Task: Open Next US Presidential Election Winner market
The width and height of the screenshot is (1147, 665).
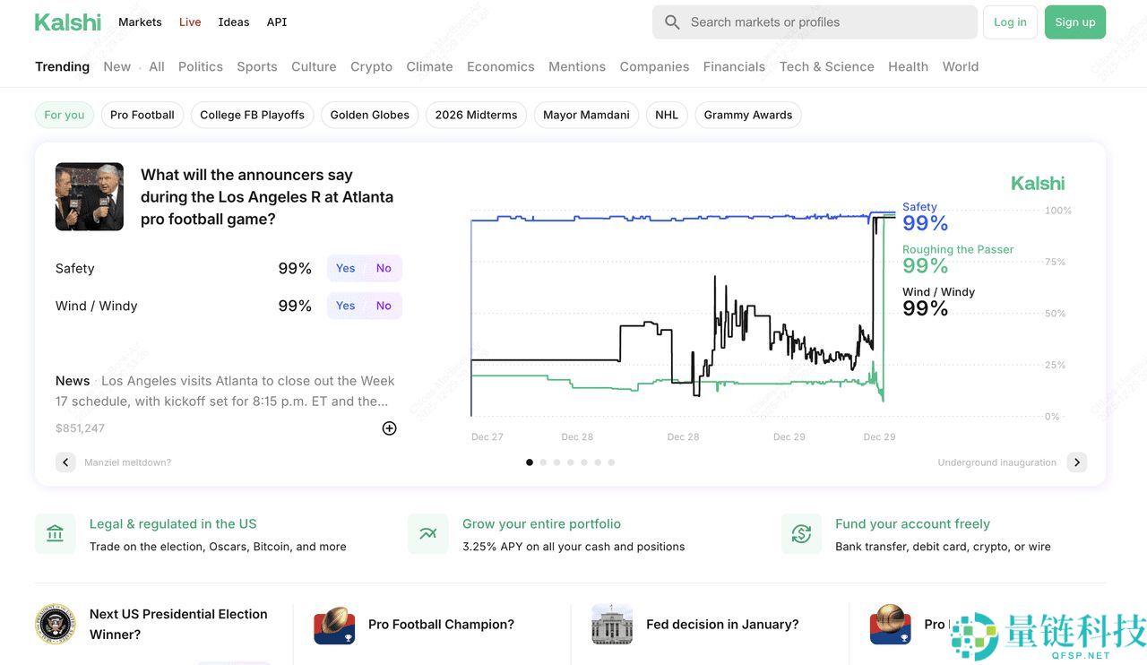Action: click(178, 624)
